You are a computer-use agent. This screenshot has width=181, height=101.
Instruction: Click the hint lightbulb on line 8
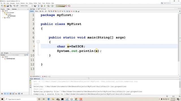click(34, 46)
